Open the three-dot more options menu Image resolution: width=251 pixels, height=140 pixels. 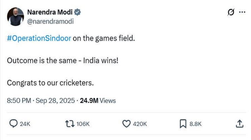coord(242,12)
